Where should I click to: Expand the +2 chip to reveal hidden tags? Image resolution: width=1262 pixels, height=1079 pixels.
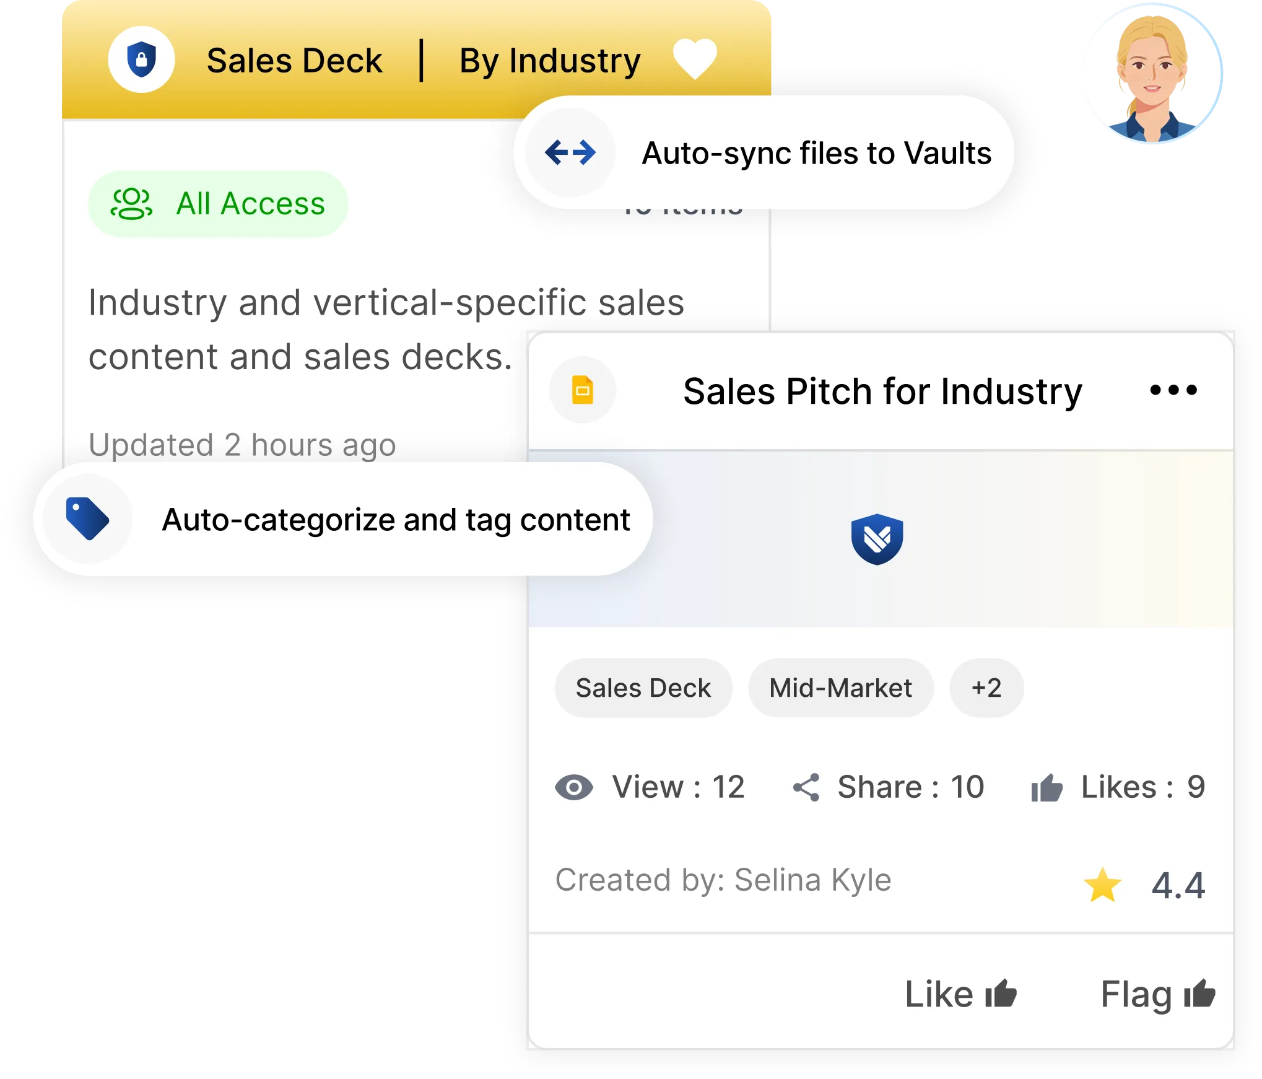coord(986,687)
